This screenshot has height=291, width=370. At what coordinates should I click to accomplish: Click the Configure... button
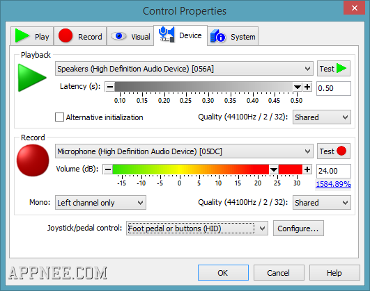coord(298,228)
